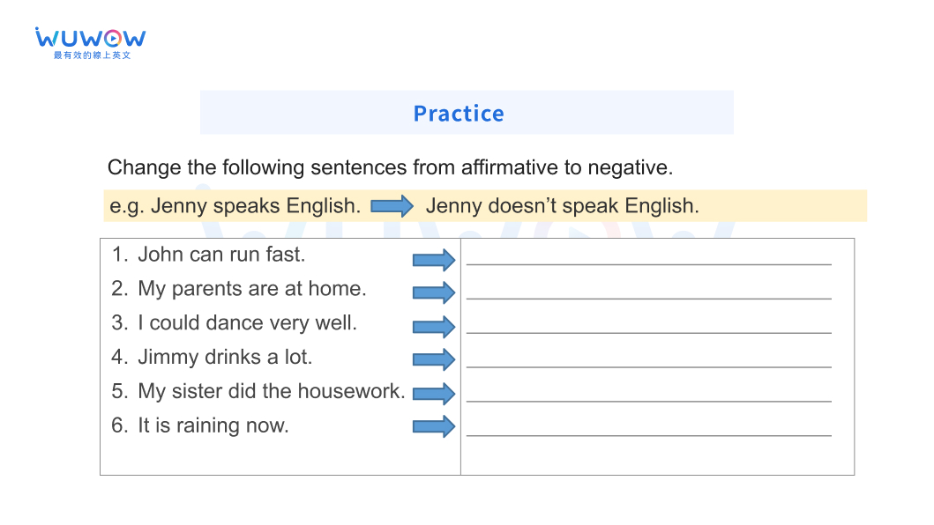Click the arrow beside 'My parents are at home'

pos(434,292)
